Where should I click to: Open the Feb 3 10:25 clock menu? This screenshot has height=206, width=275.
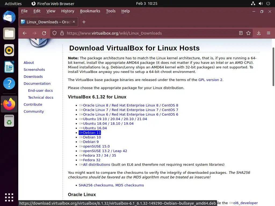click(147, 3)
